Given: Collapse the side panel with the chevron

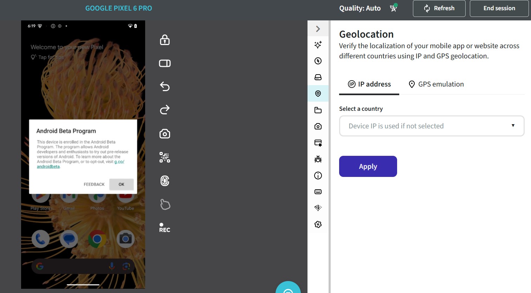Looking at the screenshot, I should [x=318, y=29].
